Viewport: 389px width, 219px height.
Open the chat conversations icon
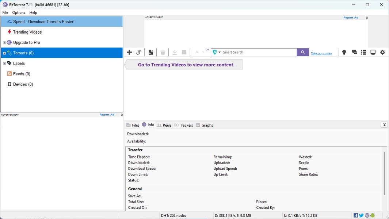[354, 52]
